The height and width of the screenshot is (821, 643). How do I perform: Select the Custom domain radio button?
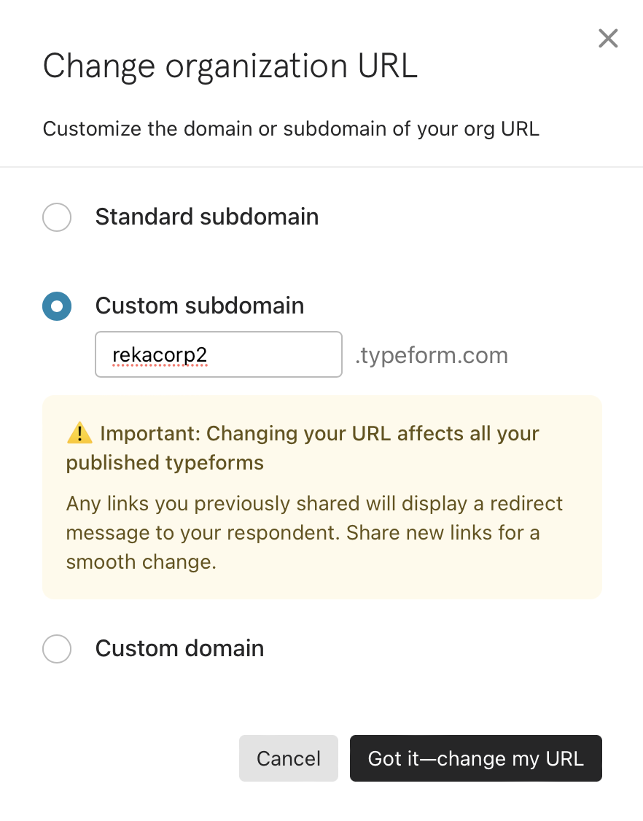pos(57,649)
